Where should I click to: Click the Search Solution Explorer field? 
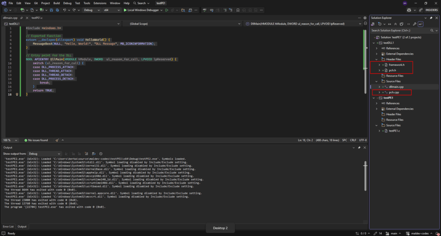[x=401, y=31]
